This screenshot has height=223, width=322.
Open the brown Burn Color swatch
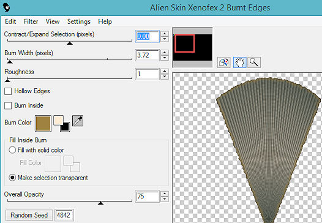click(x=43, y=123)
